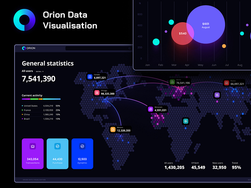Click the Russia red marker icon
The image size is (251, 188).
coord(226,83)
